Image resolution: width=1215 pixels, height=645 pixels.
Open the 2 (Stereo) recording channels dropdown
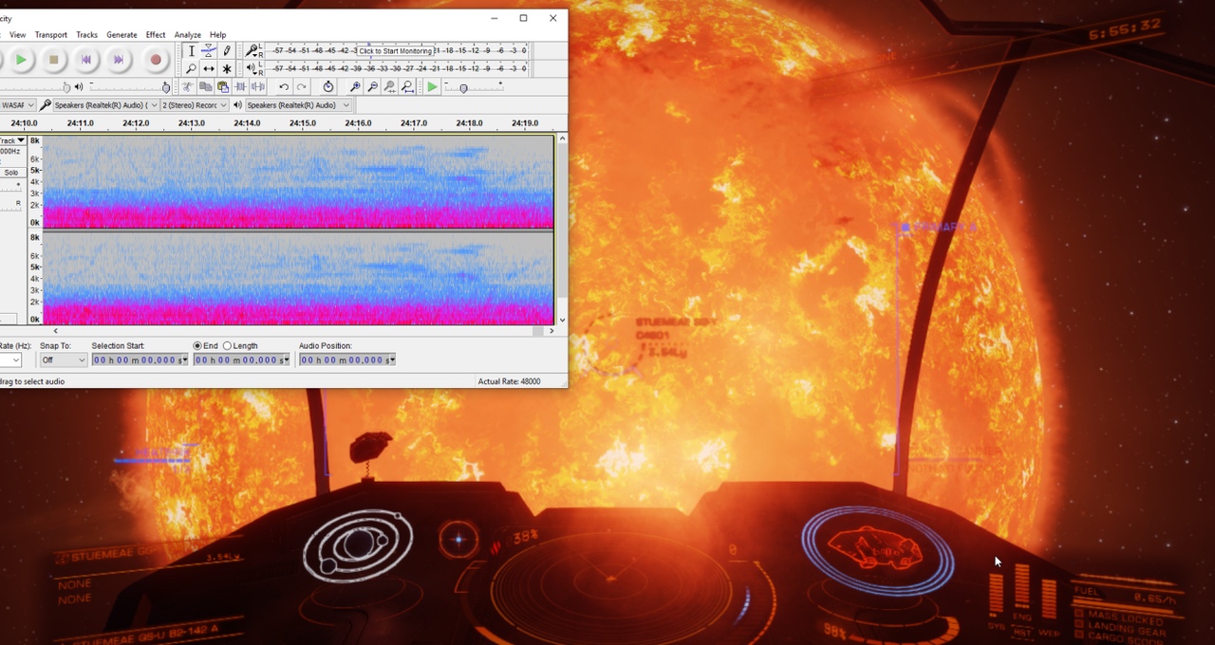(195, 105)
